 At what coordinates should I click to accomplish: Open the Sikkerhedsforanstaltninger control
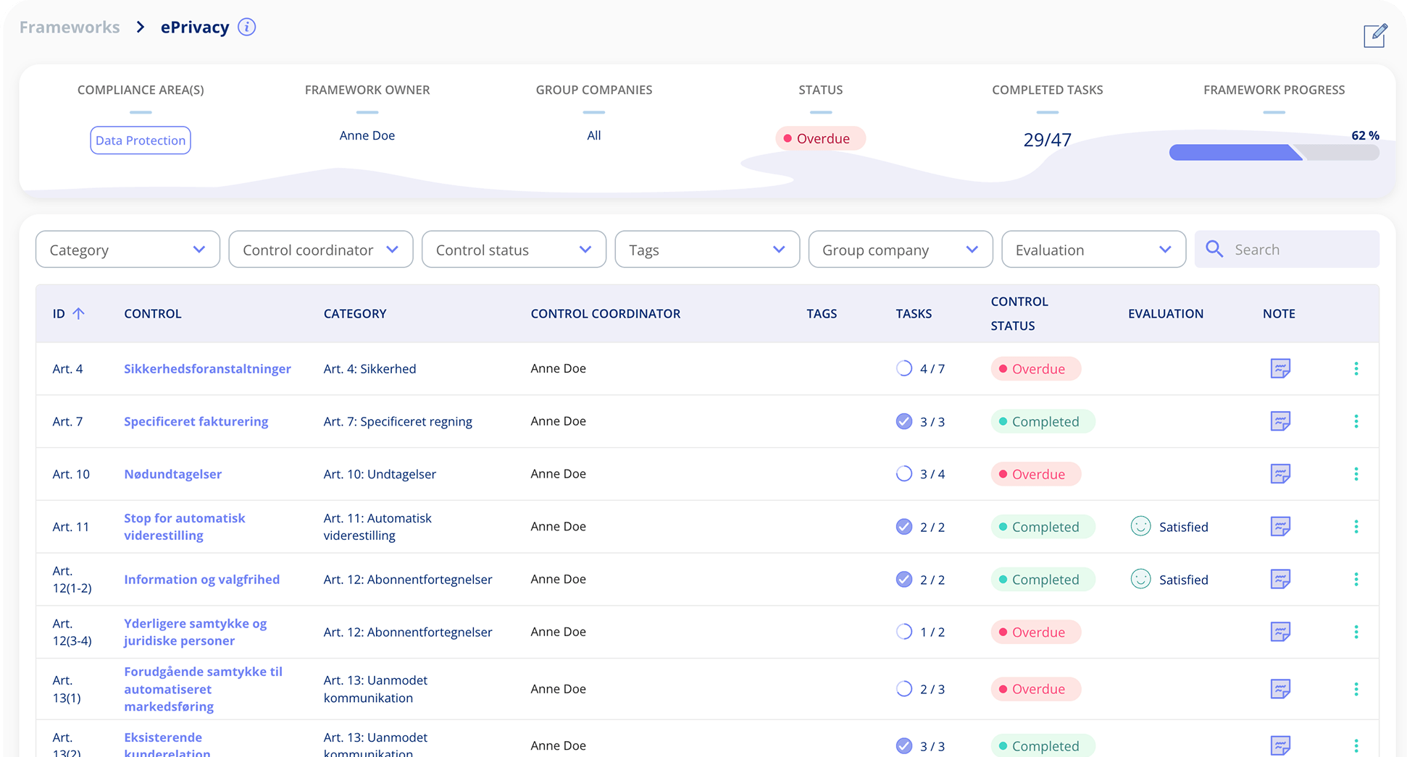(x=207, y=368)
